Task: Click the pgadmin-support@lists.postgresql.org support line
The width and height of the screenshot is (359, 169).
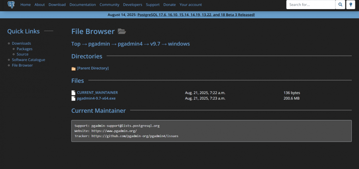Action: 117,126
